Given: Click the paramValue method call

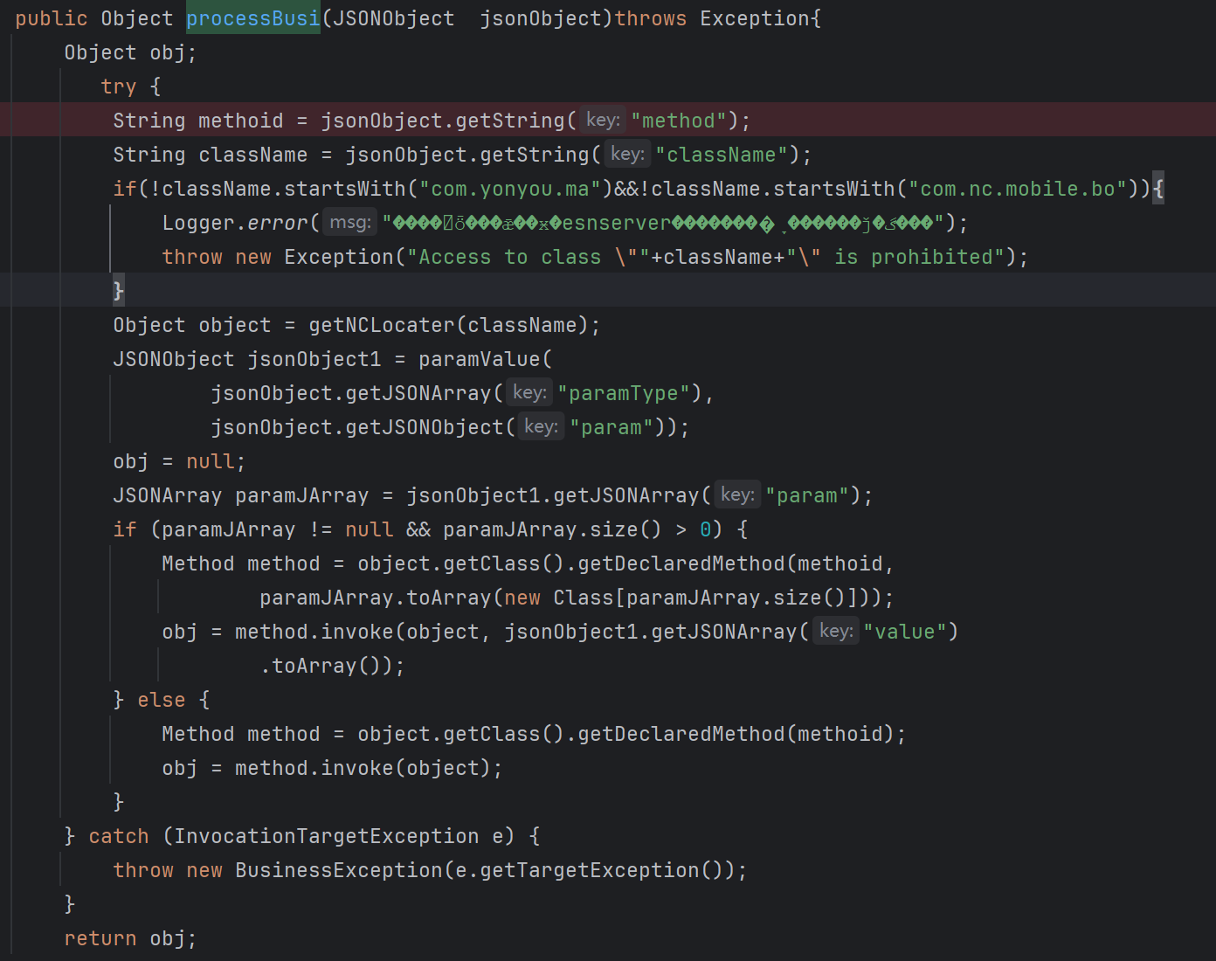Looking at the screenshot, I should point(479,359).
